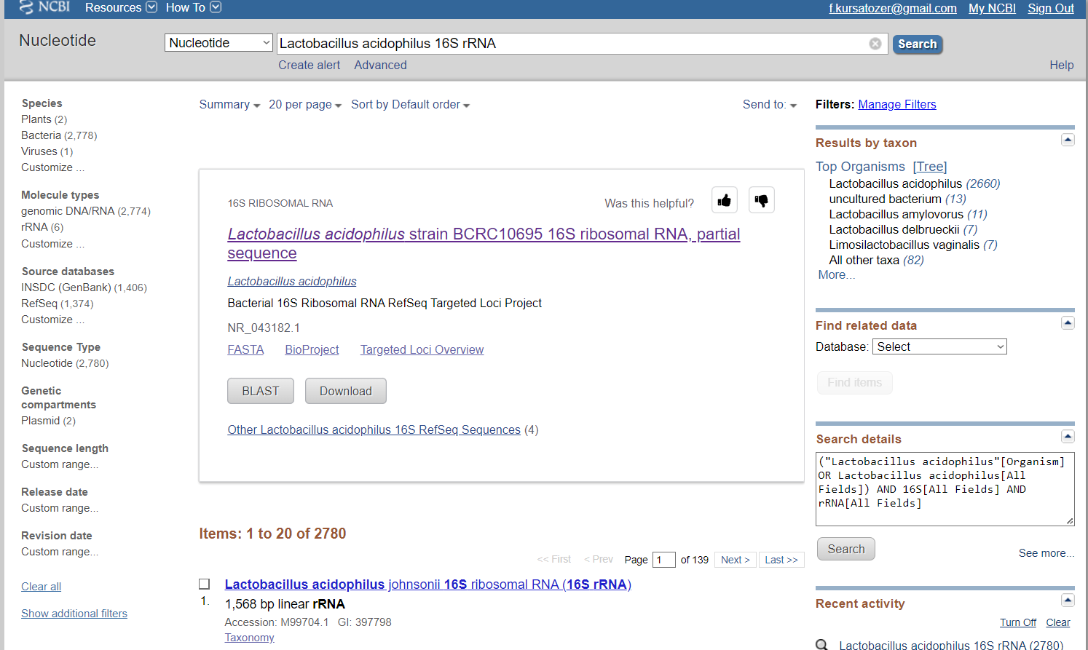Collapse the Results by taxon panel
This screenshot has width=1088, height=650.
pos(1068,140)
